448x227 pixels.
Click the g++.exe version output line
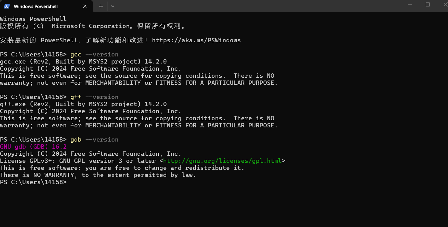click(x=83, y=104)
